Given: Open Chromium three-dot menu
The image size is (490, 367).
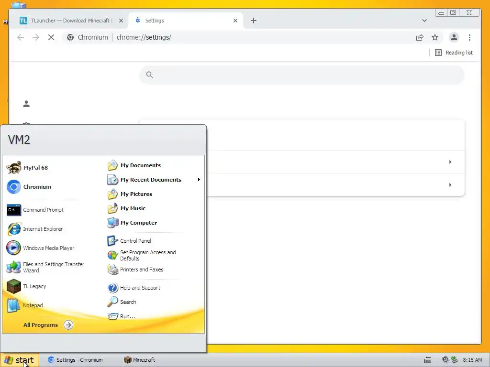Looking at the screenshot, I should point(469,37).
